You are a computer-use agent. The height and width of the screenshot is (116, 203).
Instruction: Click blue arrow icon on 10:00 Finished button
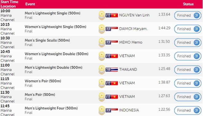pos(197,15)
